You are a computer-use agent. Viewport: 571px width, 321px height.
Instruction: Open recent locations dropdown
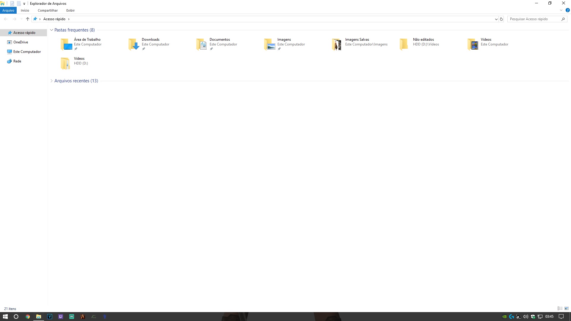[x=21, y=19]
